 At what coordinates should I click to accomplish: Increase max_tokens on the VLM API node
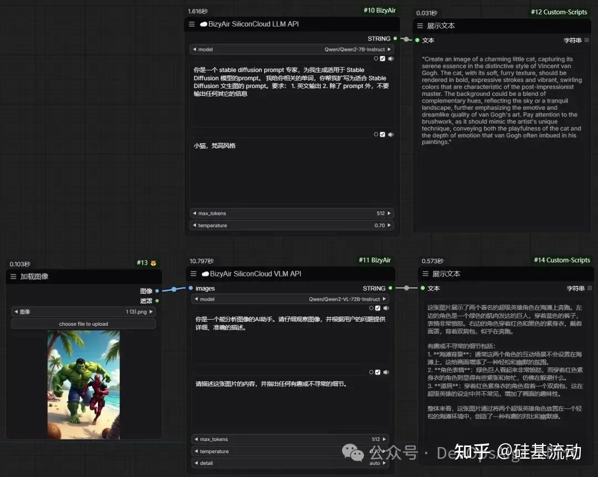tap(384, 439)
